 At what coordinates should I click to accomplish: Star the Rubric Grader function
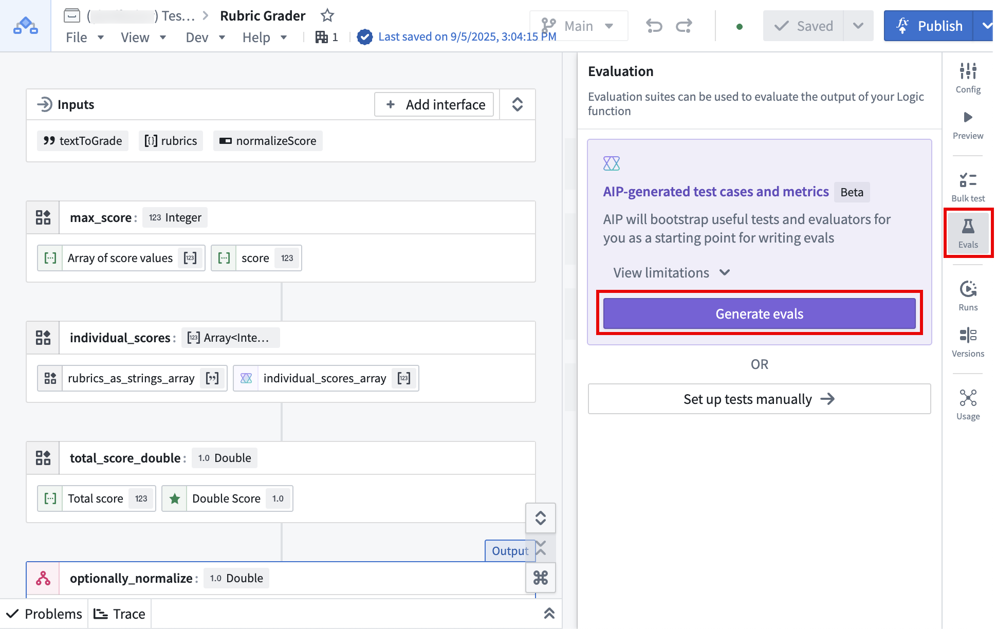(x=327, y=15)
